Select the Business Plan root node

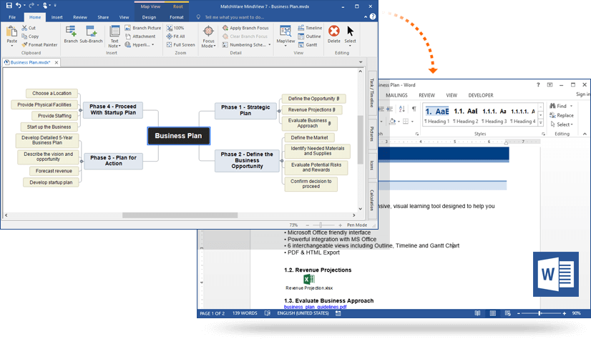(178, 136)
